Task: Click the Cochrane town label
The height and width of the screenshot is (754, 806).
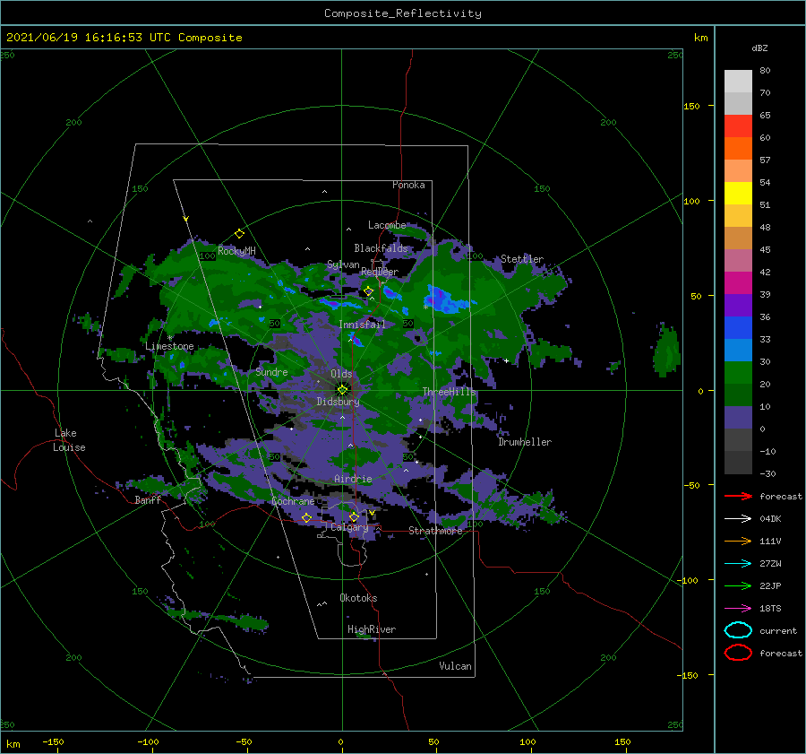Action: pos(293,501)
